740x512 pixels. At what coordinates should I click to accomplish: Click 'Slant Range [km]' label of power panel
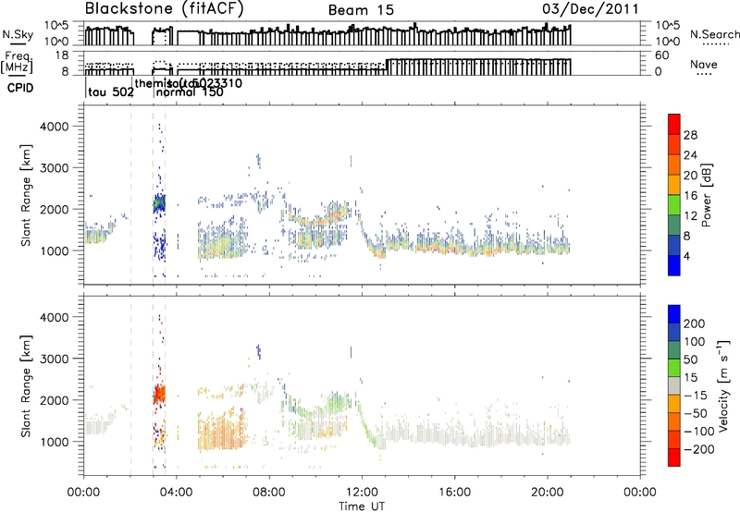pyautogui.click(x=26, y=195)
